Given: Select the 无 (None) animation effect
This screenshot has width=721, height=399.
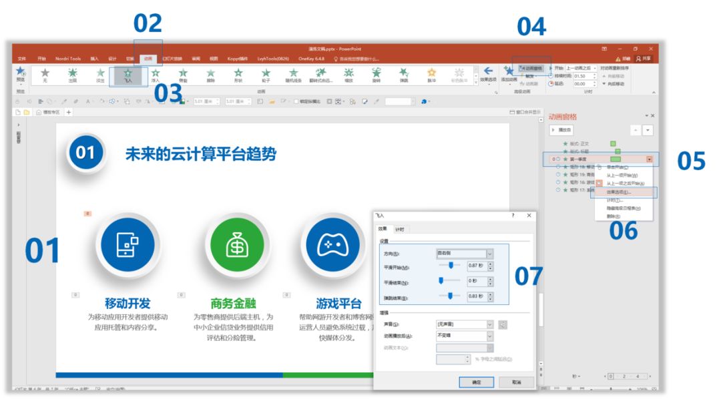Looking at the screenshot, I should 45,75.
